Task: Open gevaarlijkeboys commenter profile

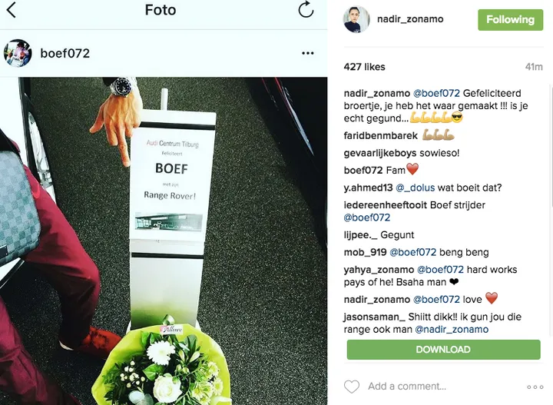Action: tap(380, 153)
